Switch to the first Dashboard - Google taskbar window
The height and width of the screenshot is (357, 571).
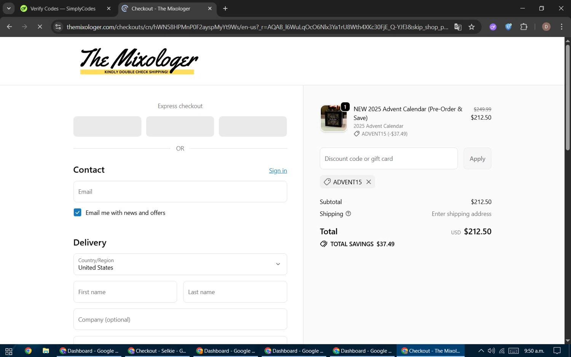pos(89,351)
